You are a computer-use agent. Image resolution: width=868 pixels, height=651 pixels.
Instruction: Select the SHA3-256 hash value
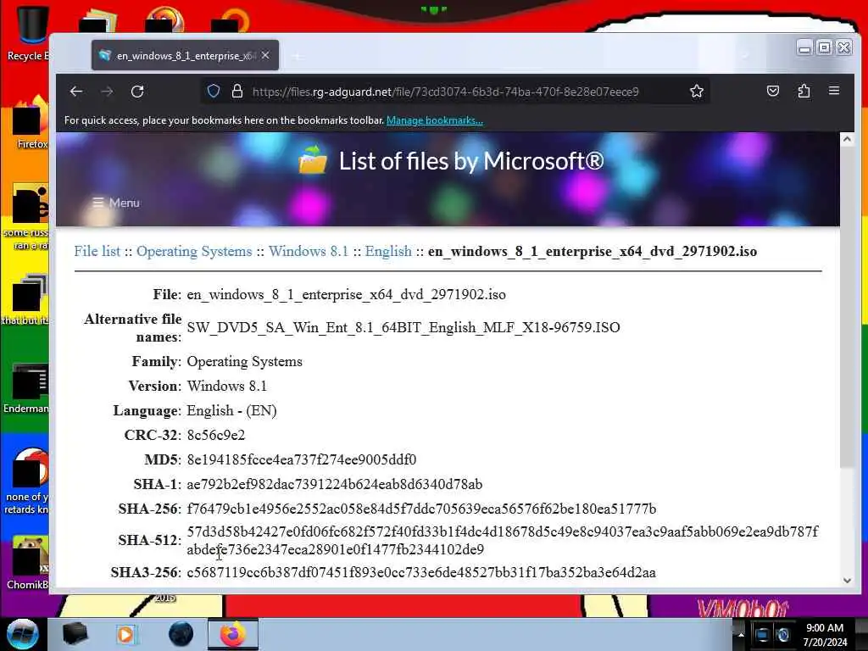[x=421, y=572]
